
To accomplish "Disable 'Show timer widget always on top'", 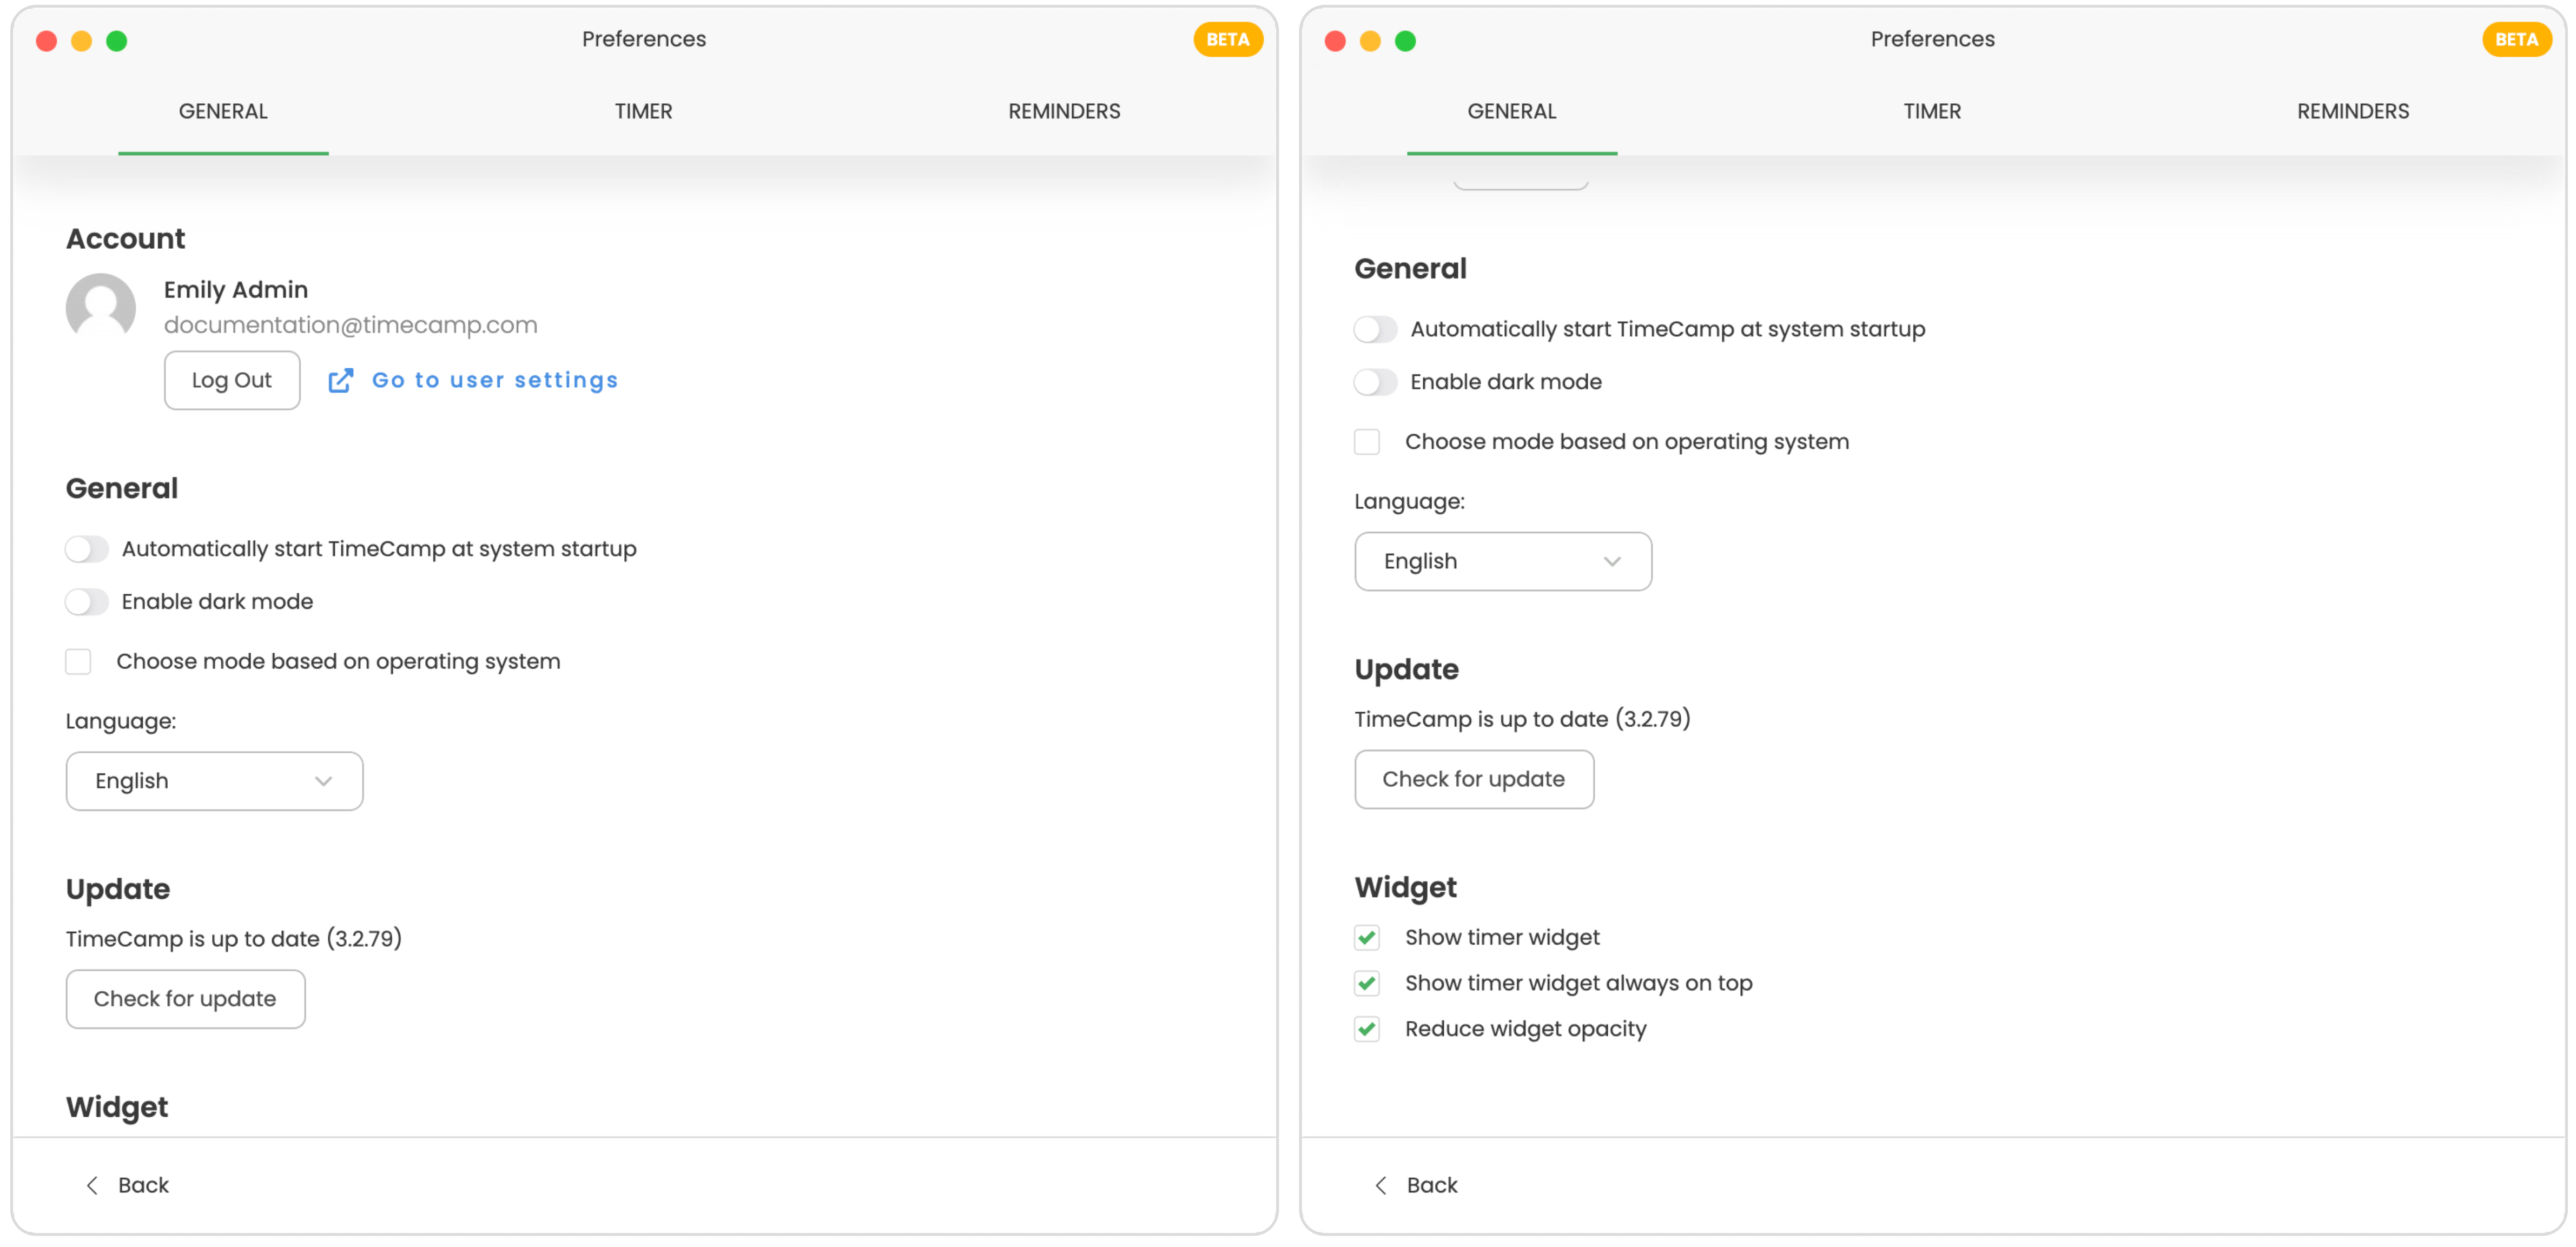I will (1367, 983).
